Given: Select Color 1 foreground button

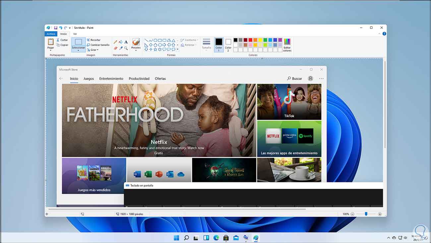Looking at the screenshot, I should [x=219, y=45].
